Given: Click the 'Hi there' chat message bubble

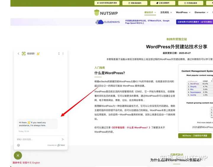Looking at the screenshot, I should [x=37, y=124].
